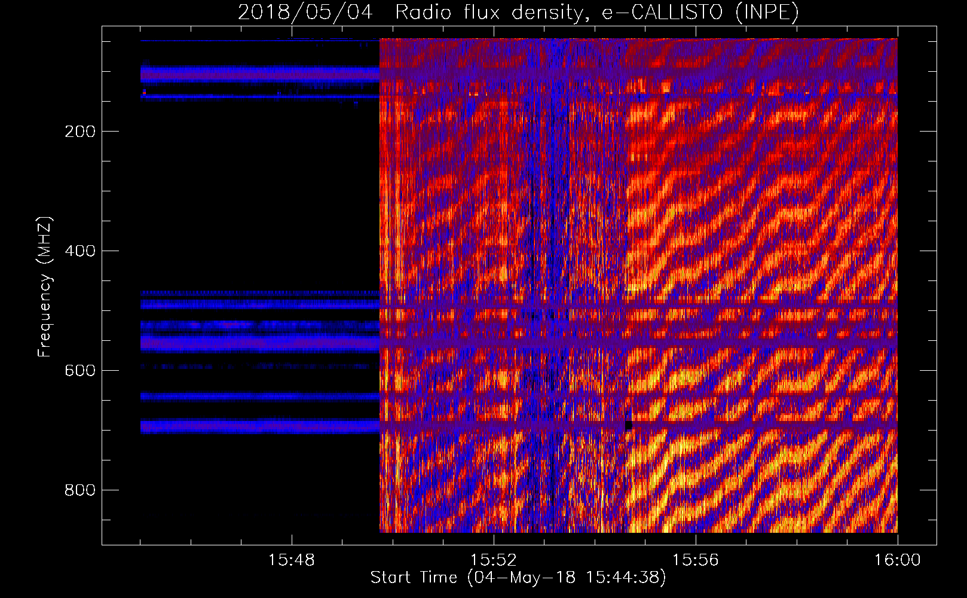The height and width of the screenshot is (598, 967).
Task: Click the 600 frequency tick label
Action: pyautogui.click(x=80, y=371)
